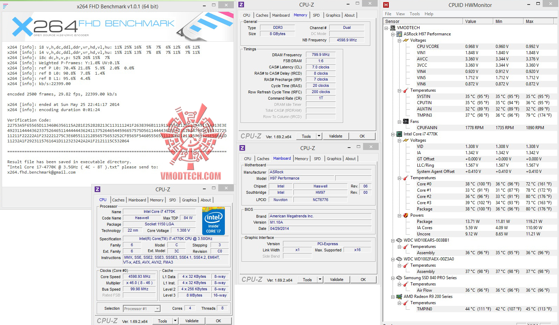The width and height of the screenshot is (559, 325).
Task: Open the Tools dropdown arrow in CPU-Z Memory window
Action: (x=319, y=136)
